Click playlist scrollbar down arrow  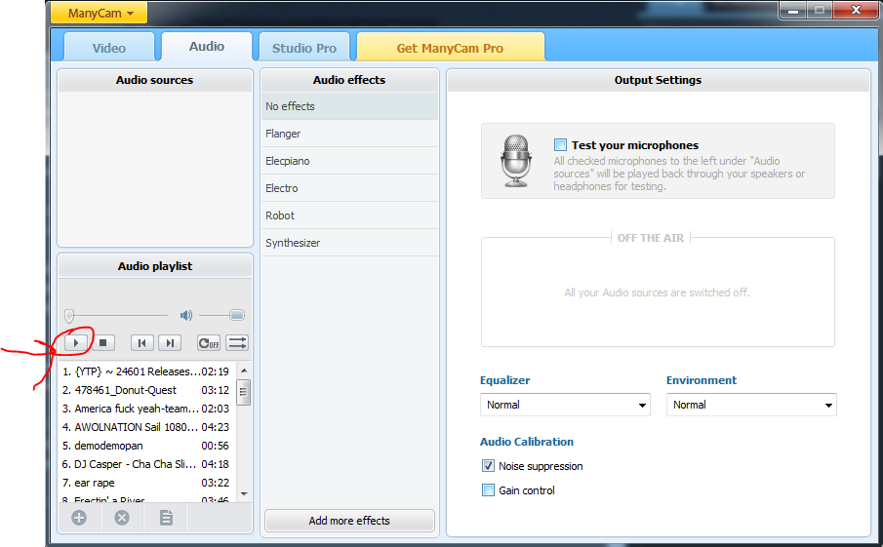click(x=244, y=493)
